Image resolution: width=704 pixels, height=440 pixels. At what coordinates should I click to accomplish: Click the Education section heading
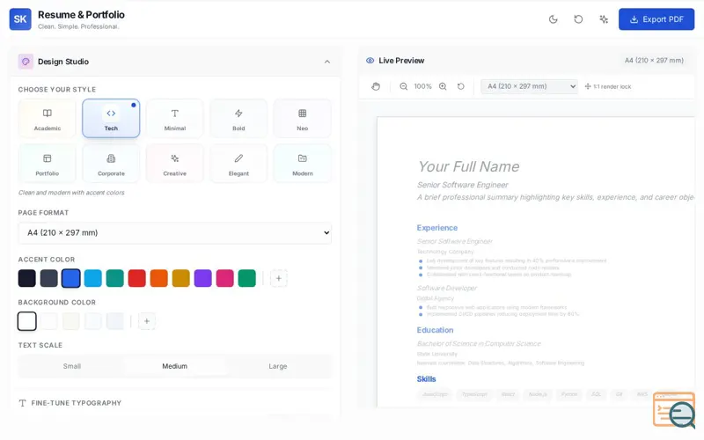pos(435,330)
